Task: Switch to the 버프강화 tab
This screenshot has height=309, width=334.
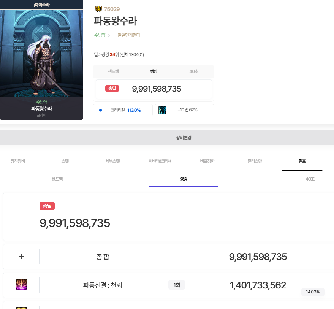Action: 207,161
